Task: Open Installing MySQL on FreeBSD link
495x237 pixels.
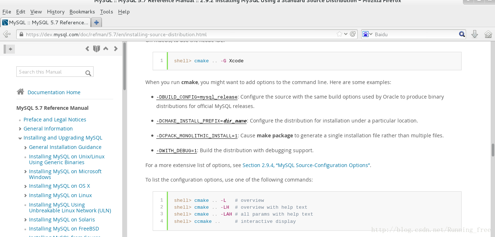Action: tap(64, 229)
